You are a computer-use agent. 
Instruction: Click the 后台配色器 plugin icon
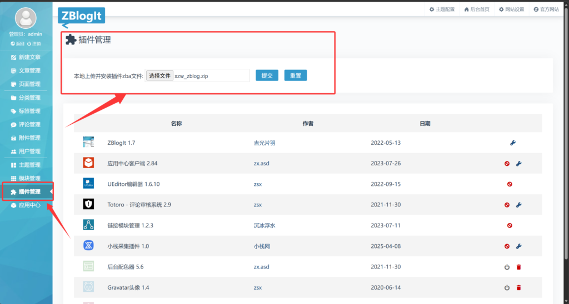coord(88,266)
